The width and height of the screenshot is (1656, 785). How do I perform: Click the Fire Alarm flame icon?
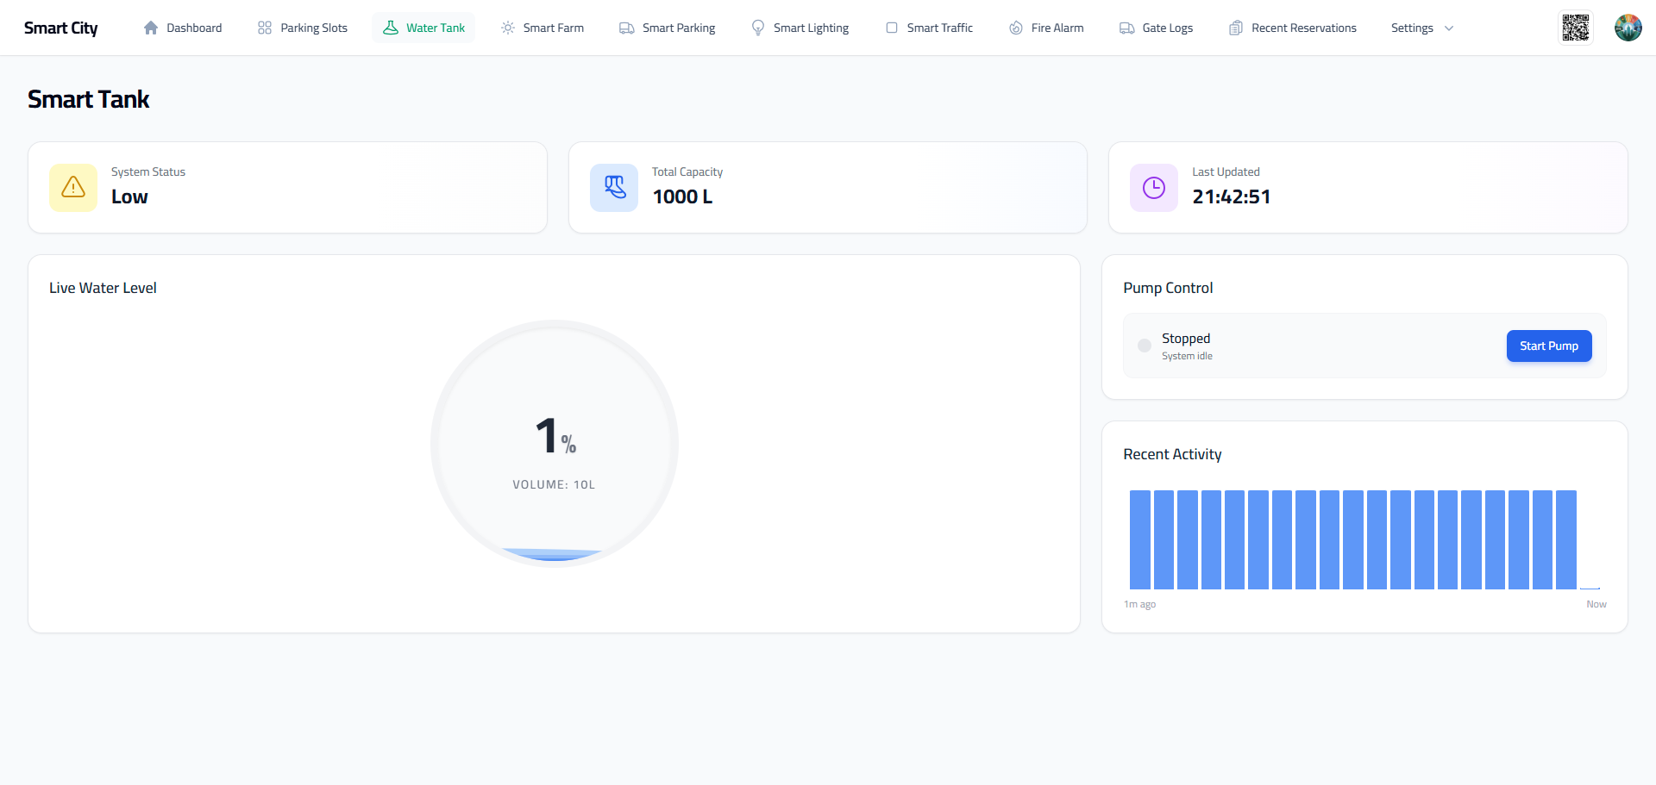point(1016,28)
